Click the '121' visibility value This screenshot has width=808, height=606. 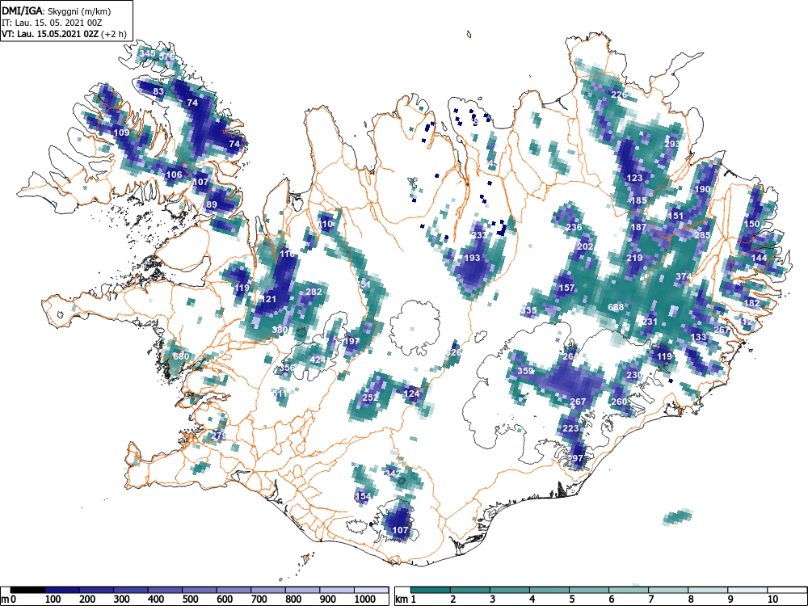[x=269, y=299]
